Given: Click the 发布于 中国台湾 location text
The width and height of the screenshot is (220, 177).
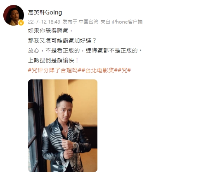Looking at the screenshot, I should point(80,22).
